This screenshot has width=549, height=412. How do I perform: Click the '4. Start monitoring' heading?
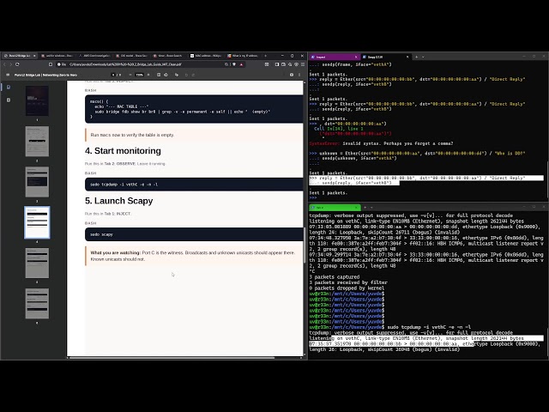tap(123, 151)
